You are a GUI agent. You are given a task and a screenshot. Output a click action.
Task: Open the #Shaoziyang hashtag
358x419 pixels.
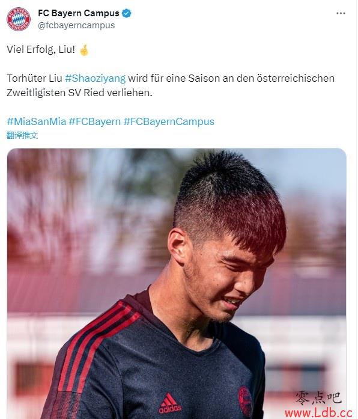pos(95,78)
